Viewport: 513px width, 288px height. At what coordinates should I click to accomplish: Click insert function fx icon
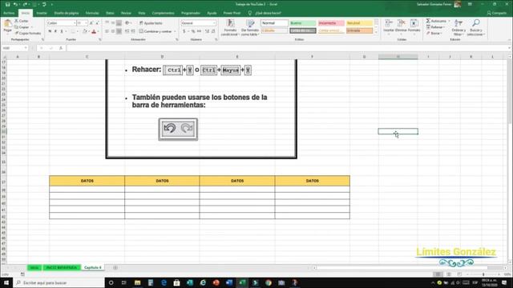(61, 48)
